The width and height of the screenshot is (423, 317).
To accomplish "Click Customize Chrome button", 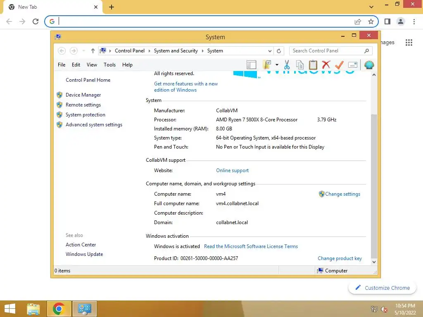I will [382, 288].
